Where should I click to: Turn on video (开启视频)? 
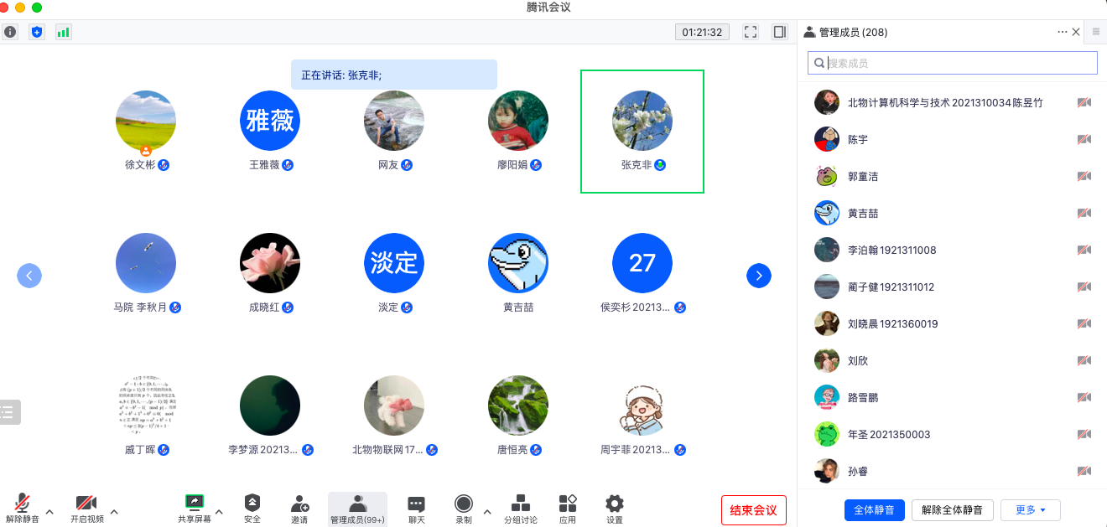click(x=85, y=508)
